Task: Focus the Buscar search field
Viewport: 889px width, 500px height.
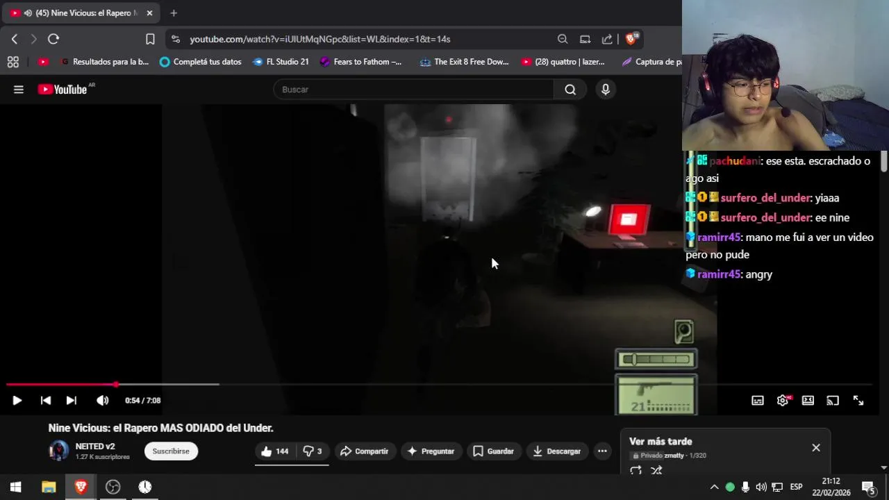Action: (x=414, y=90)
